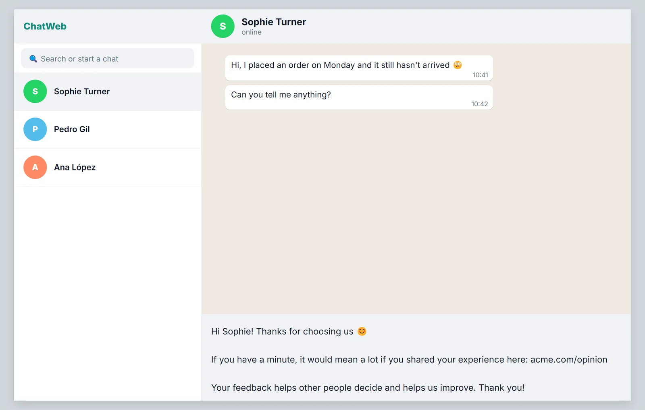Click Pedro Gil's blue avatar

(35, 129)
